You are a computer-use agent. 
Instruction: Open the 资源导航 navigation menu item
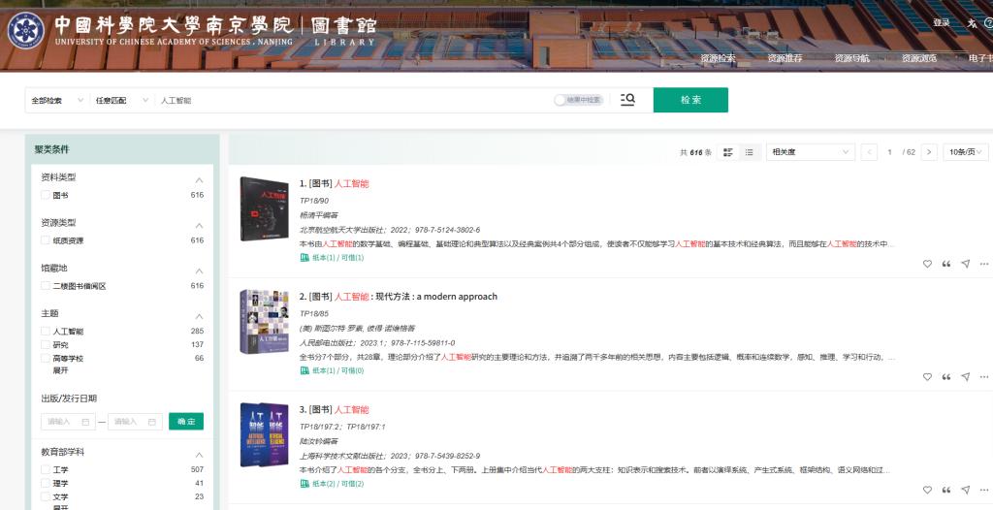point(851,58)
